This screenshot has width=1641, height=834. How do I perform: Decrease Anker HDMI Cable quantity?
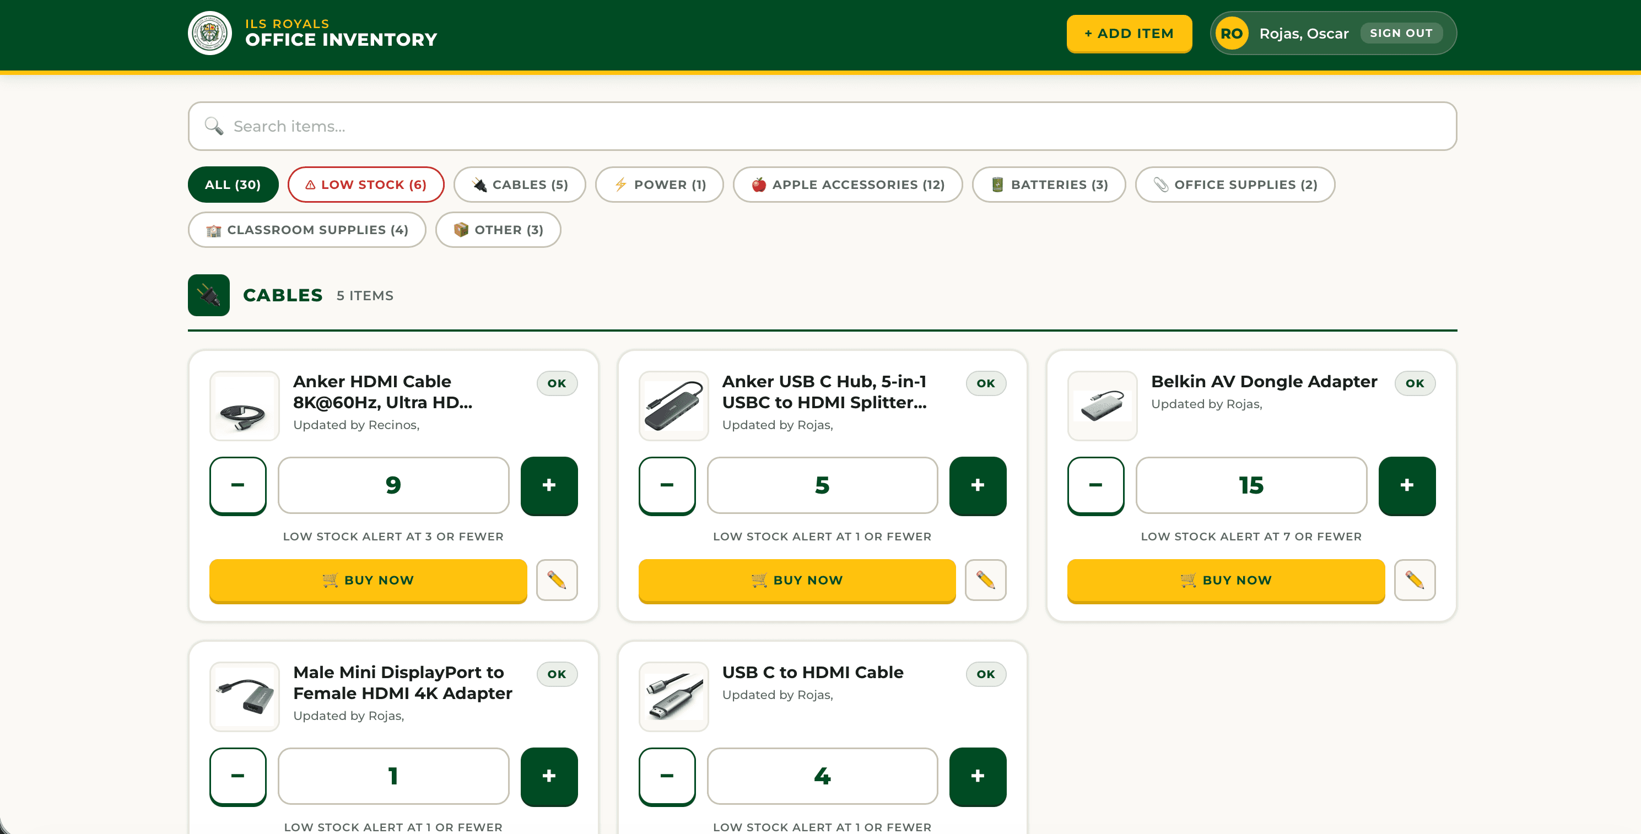pos(237,485)
